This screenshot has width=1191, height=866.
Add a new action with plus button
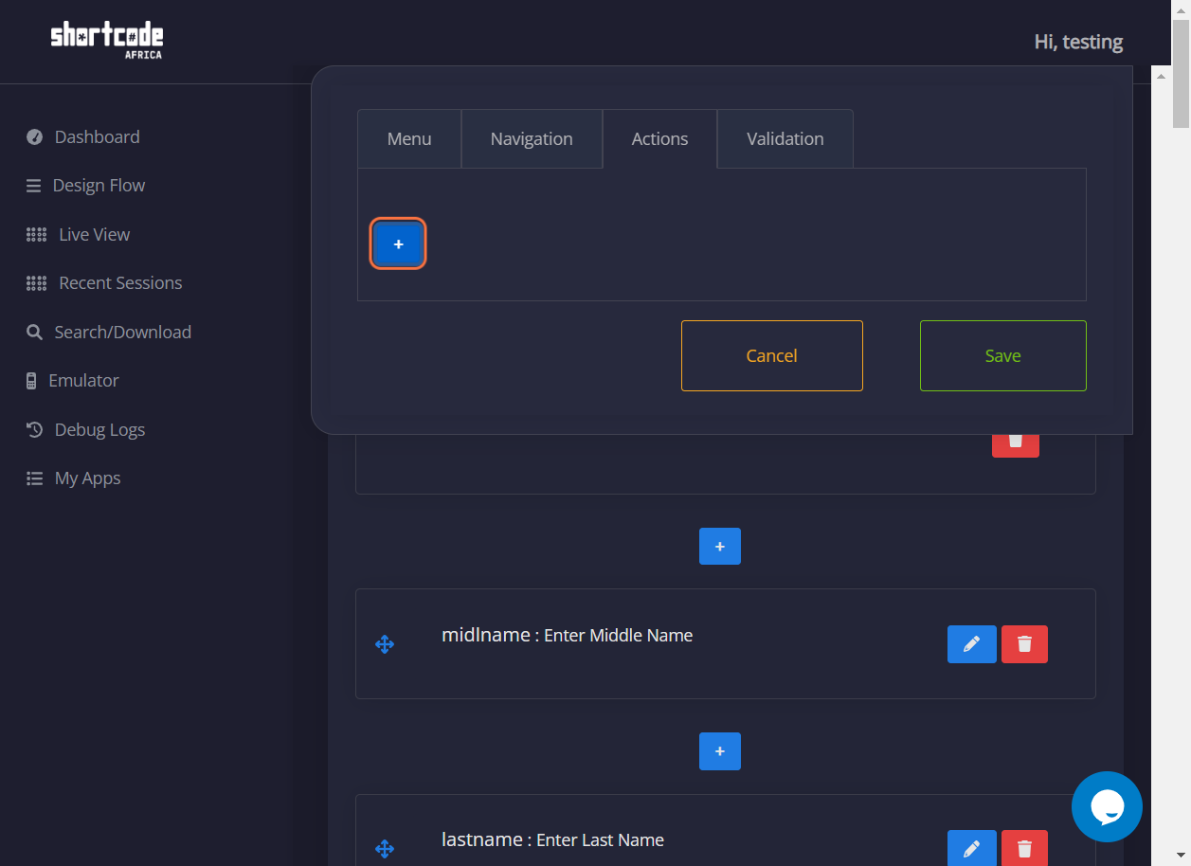point(398,244)
